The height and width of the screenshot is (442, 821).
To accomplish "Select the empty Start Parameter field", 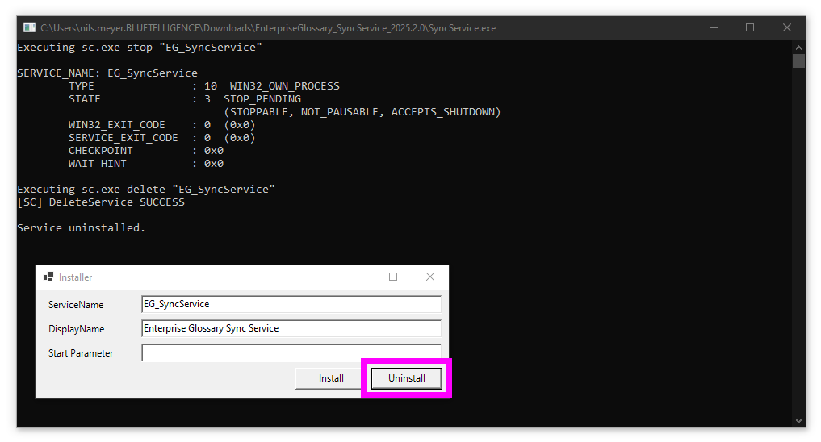I will tap(291, 352).
